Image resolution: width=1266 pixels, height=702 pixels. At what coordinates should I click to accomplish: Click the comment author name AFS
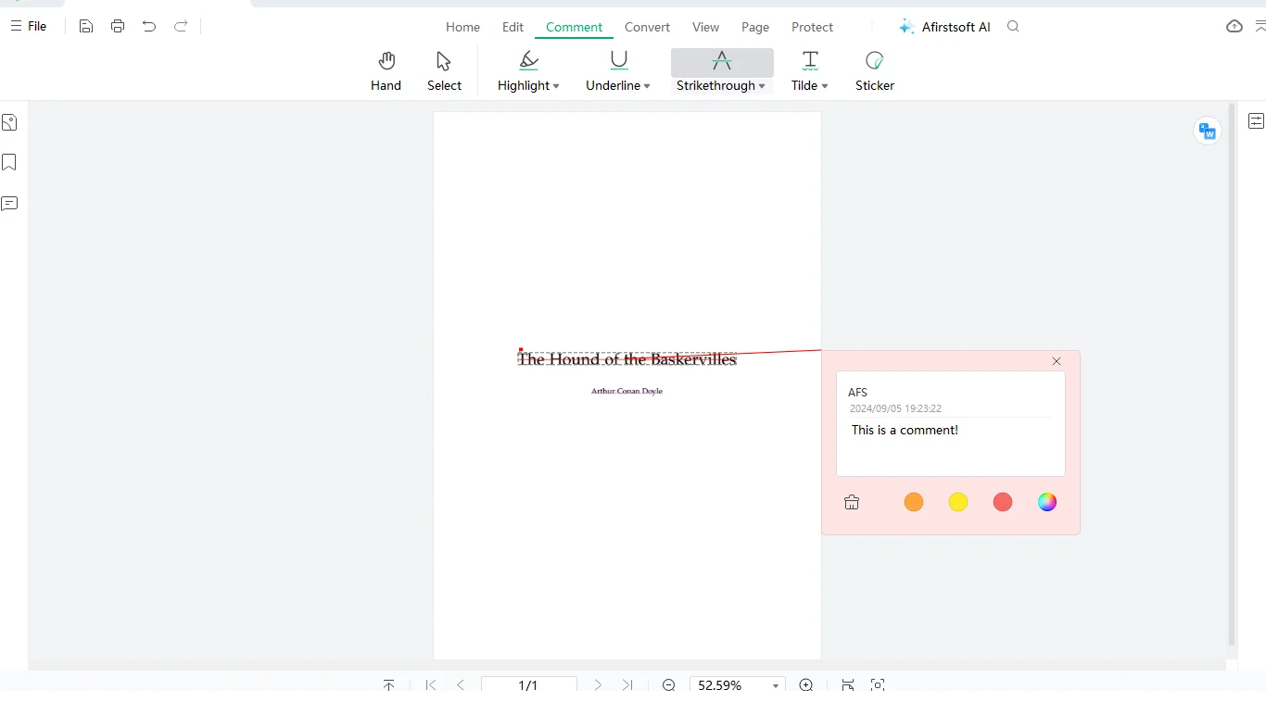coord(857,393)
